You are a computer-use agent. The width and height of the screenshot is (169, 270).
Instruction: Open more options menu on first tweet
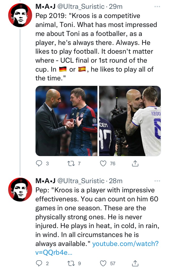(x=157, y=7)
